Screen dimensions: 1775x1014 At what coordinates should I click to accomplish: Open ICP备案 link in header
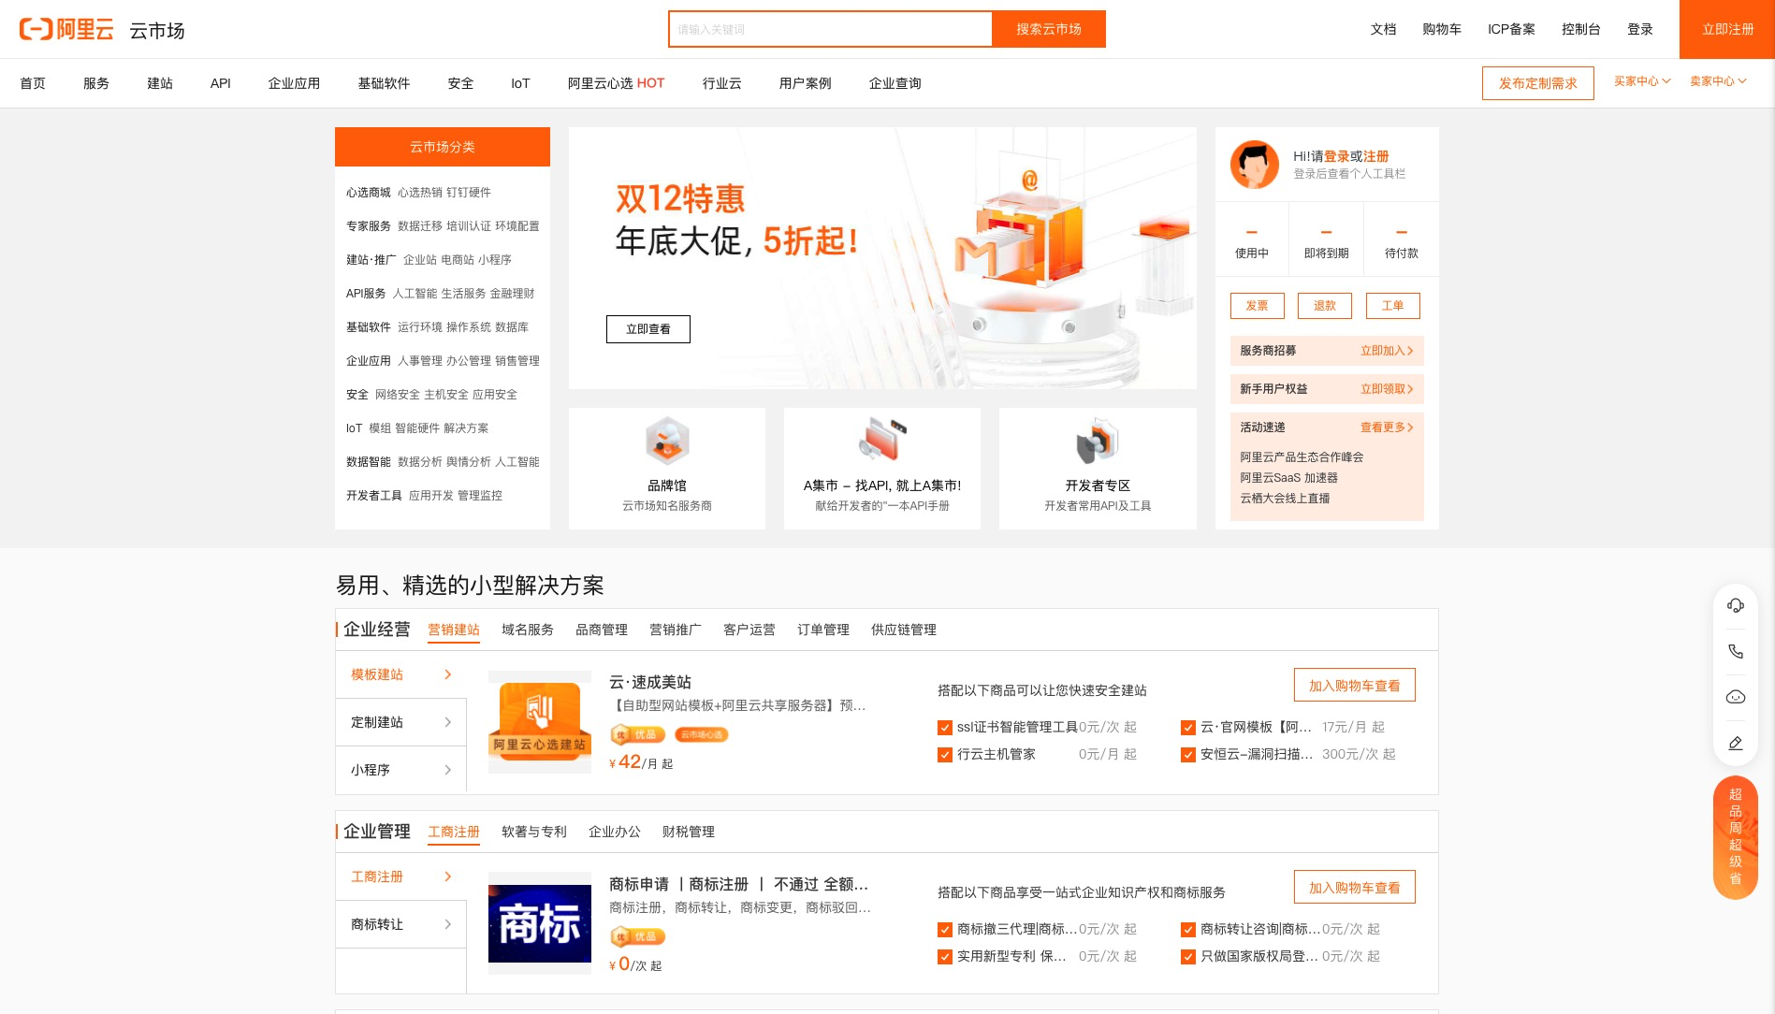tap(1511, 29)
